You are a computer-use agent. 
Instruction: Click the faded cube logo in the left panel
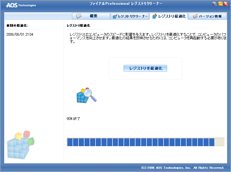[21, 145]
